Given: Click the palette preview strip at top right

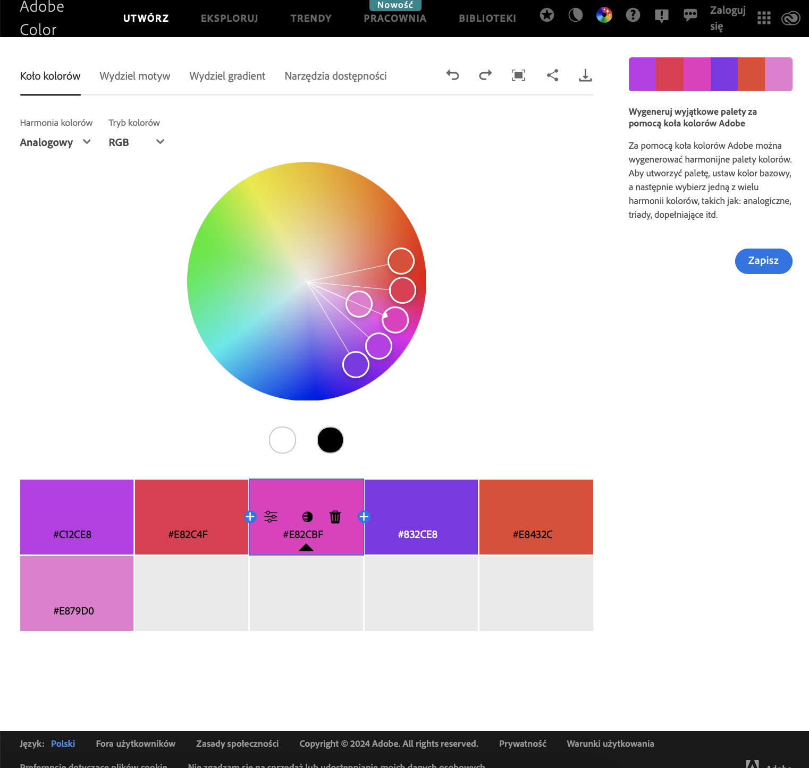Looking at the screenshot, I should pyautogui.click(x=710, y=74).
